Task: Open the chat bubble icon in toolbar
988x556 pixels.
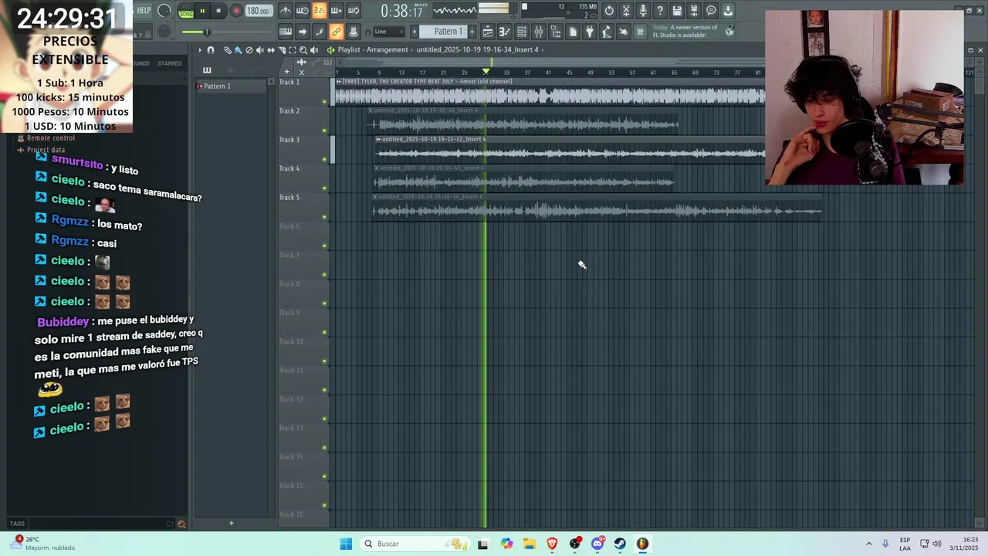Action: pyautogui.click(x=711, y=11)
